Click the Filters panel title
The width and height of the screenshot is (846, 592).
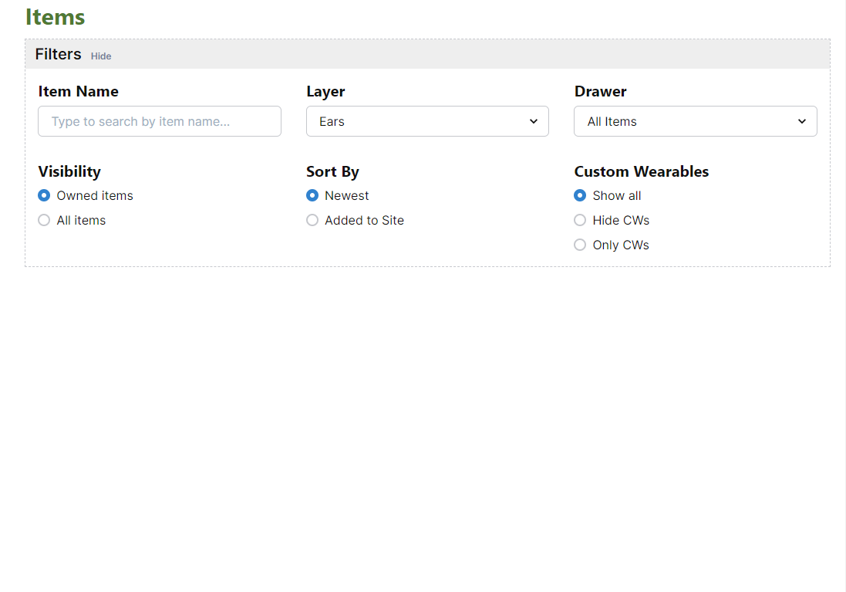coord(58,54)
